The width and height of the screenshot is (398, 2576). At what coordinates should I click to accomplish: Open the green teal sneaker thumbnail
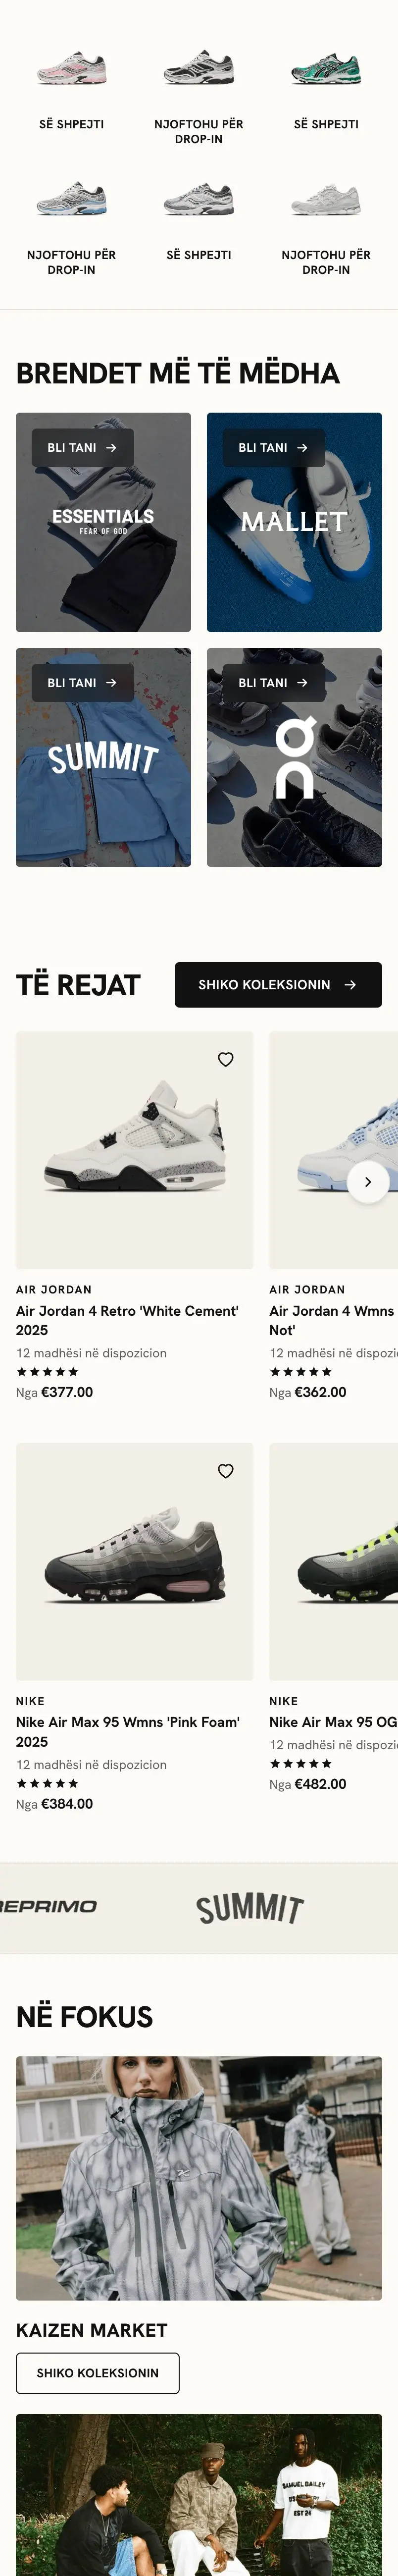326,70
